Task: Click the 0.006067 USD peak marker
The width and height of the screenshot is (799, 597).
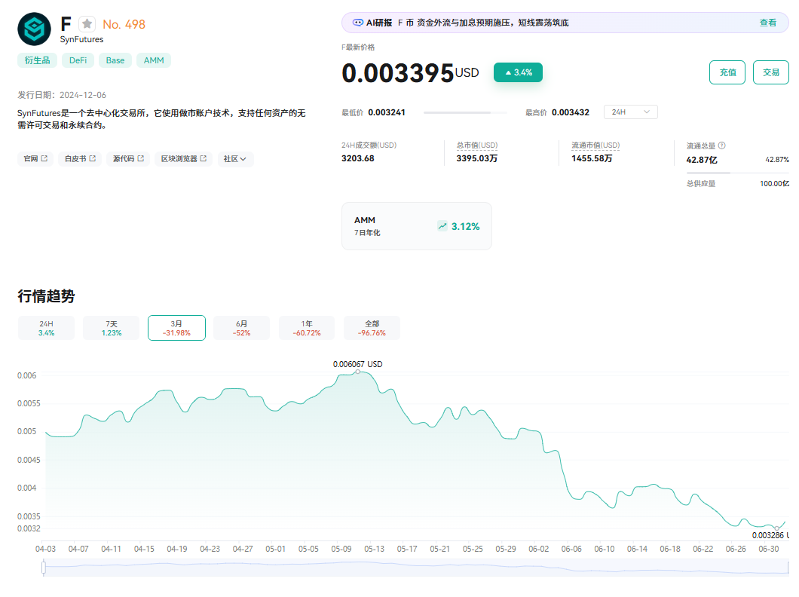Action: point(358,372)
